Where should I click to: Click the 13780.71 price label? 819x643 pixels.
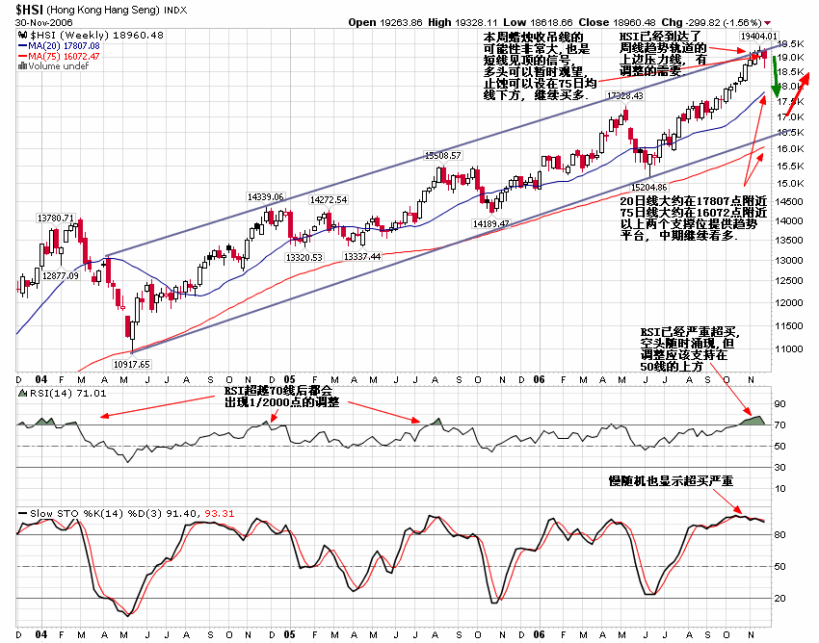(55, 218)
